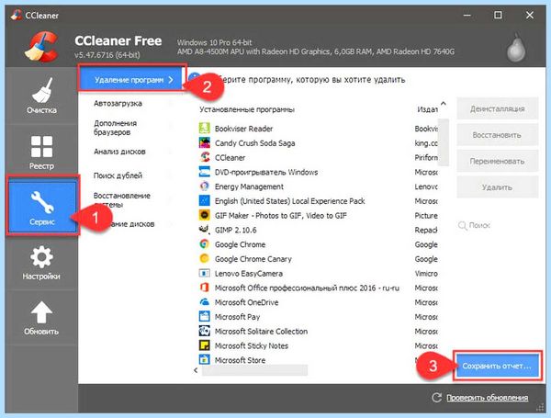Open the Очистка (Cleaner) section

[x=41, y=96]
